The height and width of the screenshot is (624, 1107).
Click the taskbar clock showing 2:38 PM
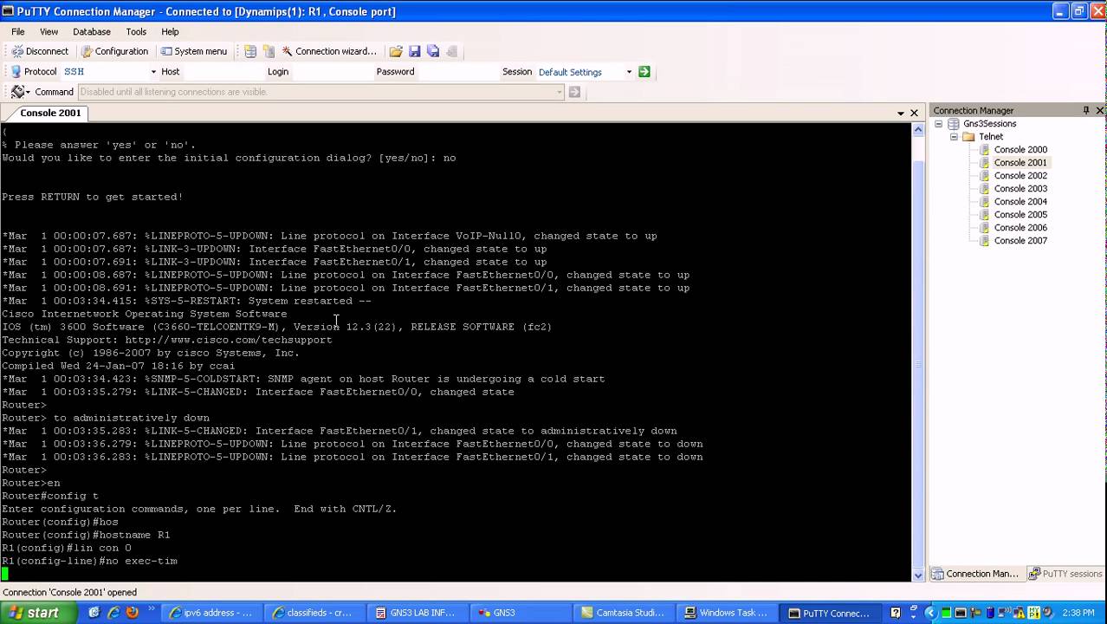click(1078, 613)
